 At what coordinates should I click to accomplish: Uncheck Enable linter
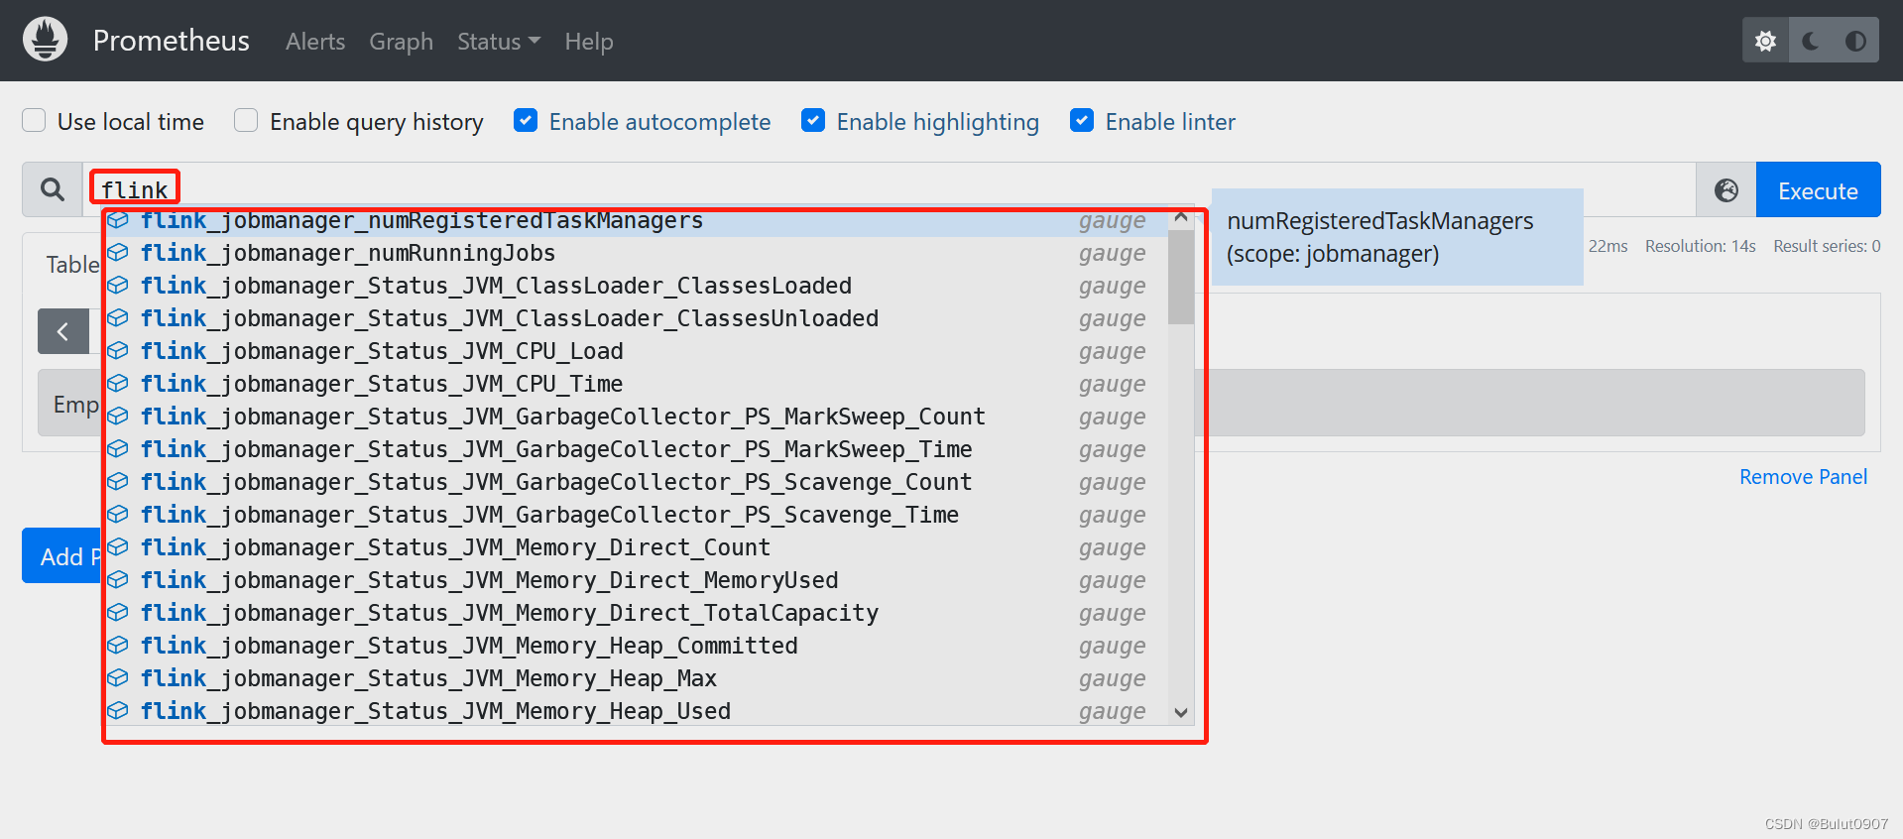(x=1082, y=120)
